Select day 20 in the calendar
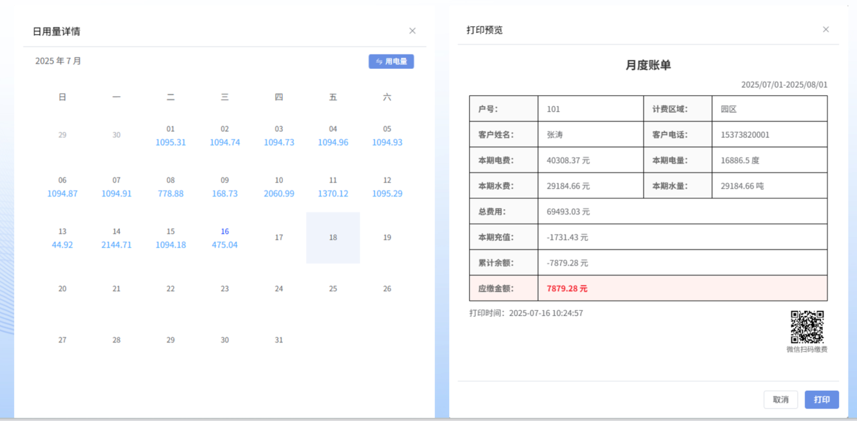The width and height of the screenshot is (857, 421). (x=63, y=289)
